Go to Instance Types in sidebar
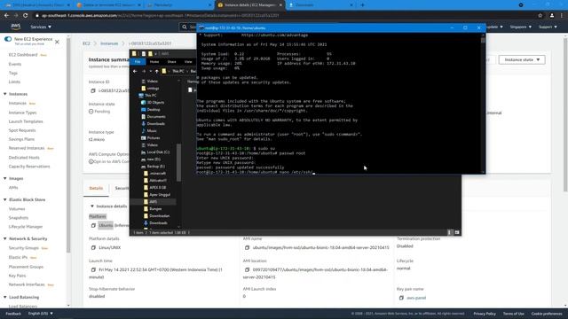568x319 pixels. (22, 113)
